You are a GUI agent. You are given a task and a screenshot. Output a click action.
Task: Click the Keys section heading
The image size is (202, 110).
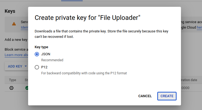[x=10, y=11]
